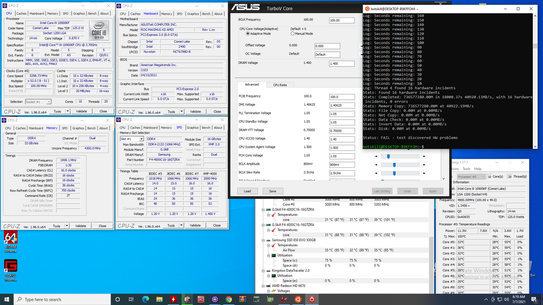Image resolution: width=543 pixels, height=305 pixels.
Task: Click TurboV settings list scrollbar down arrow
Action: tap(444, 178)
